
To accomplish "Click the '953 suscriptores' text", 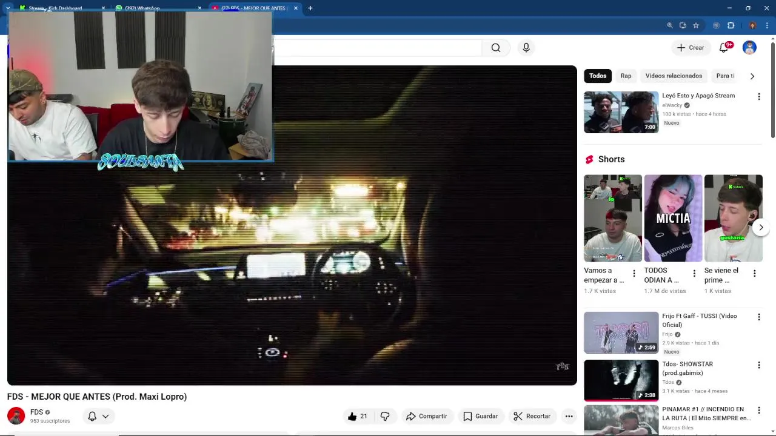I will point(50,421).
